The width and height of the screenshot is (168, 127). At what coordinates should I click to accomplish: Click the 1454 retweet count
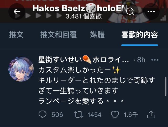(x=94, y=115)
